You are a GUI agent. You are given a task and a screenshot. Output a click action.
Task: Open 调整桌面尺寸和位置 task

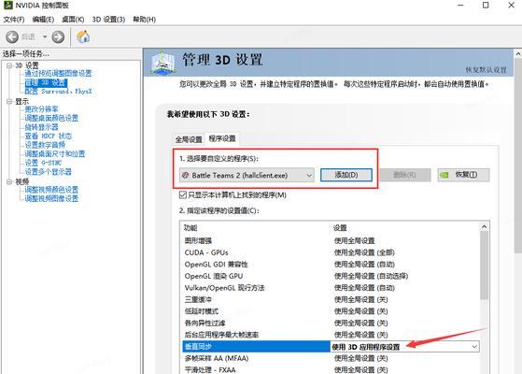(55, 153)
